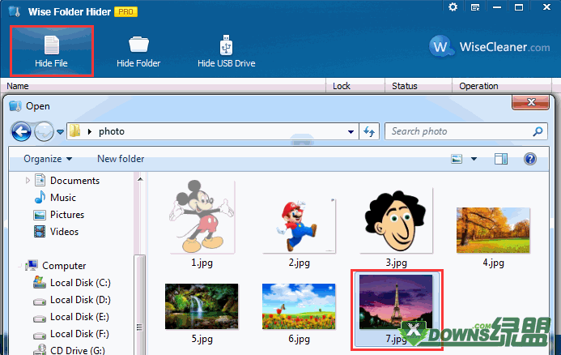Click the forward navigation arrow button

pos(44,131)
